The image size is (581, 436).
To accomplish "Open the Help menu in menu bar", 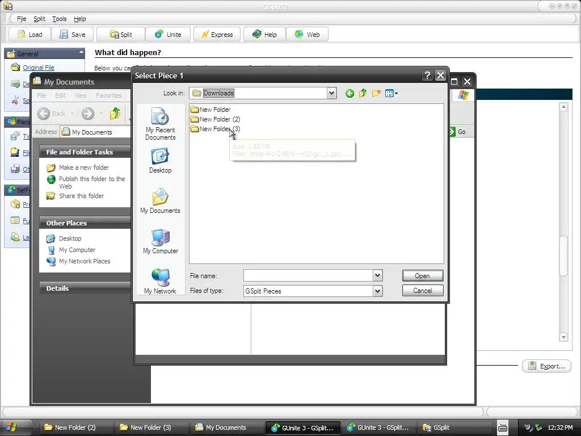I will coord(79,19).
